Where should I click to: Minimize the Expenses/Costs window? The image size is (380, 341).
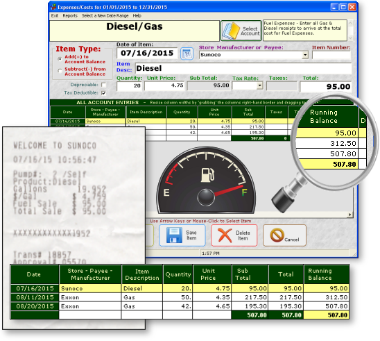pyautogui.click(x=334, y=7)
